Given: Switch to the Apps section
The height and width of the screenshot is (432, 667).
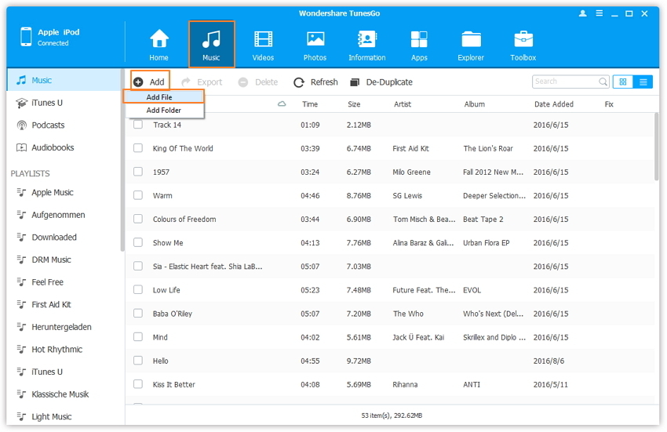Looking at the screenshot, I should point(419,45).
